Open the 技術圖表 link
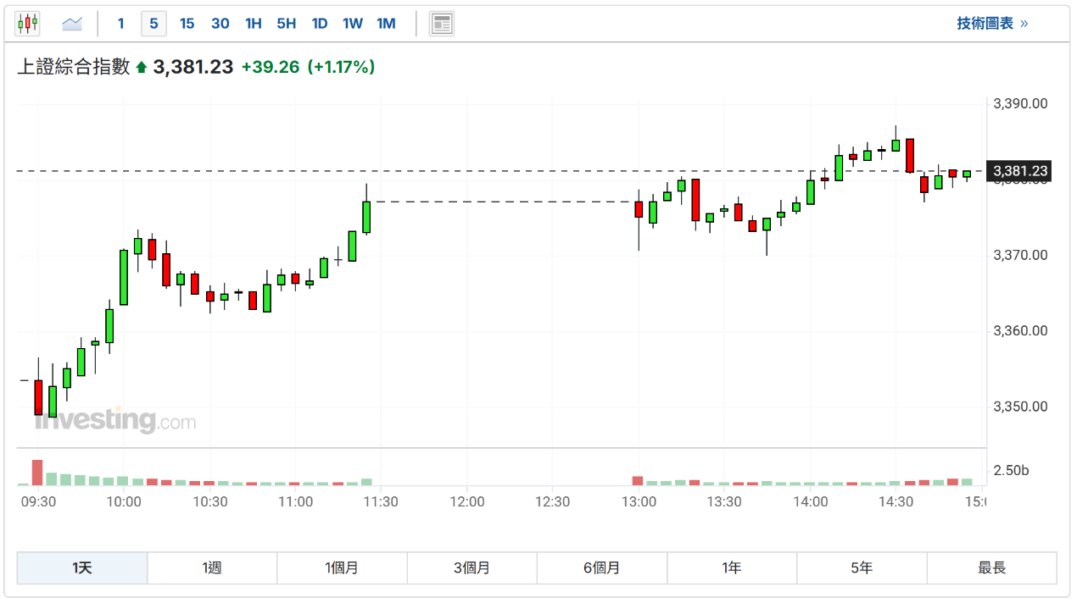 992,24
